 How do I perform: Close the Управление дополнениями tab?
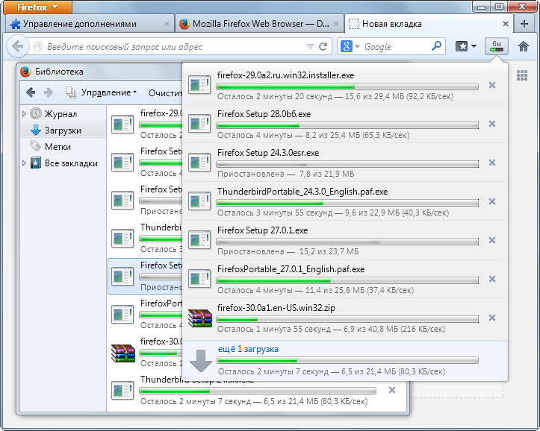pyautogui.click(x=167, y=24)
